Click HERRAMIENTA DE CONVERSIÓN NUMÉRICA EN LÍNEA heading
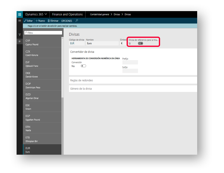The height and width of the screenshot is (173, 224). pyautogui.click(x=96, y=58)
